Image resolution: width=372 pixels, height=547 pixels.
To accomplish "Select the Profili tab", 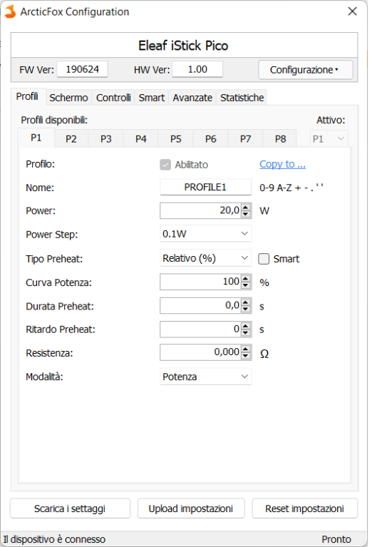I will [x=27, y=96].
